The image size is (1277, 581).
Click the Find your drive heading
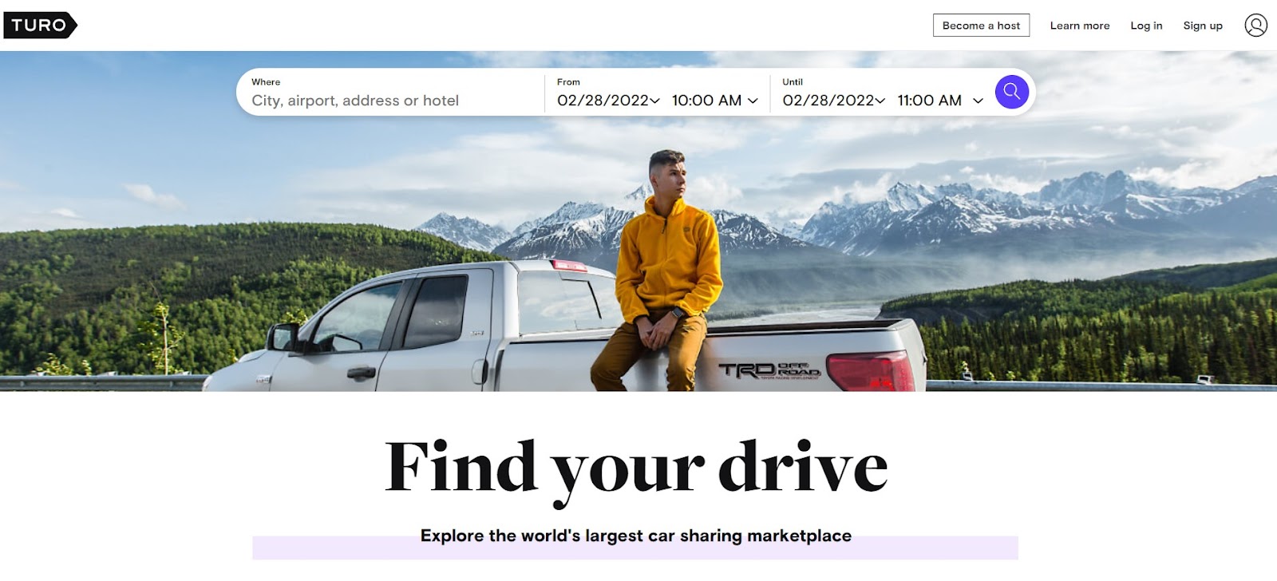coord(636,469)
